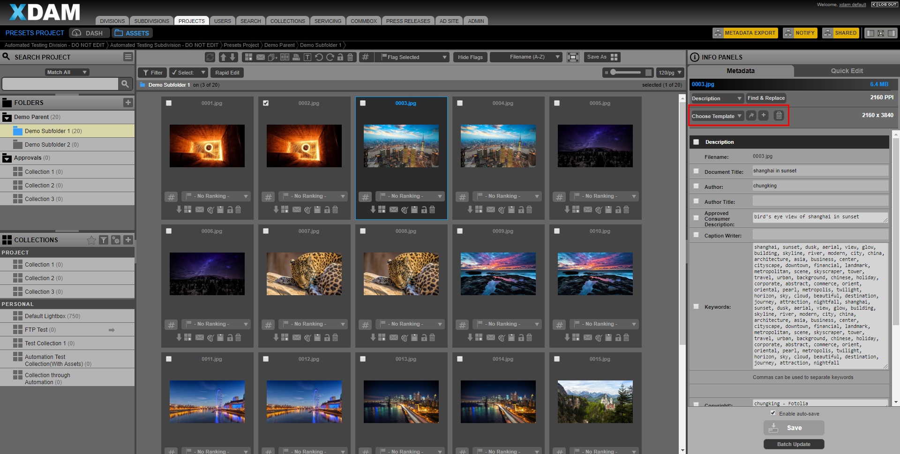
Task: Open the COLLECTIONS top navigation tab
Action: pyautogui.click(x=287, y=21)
